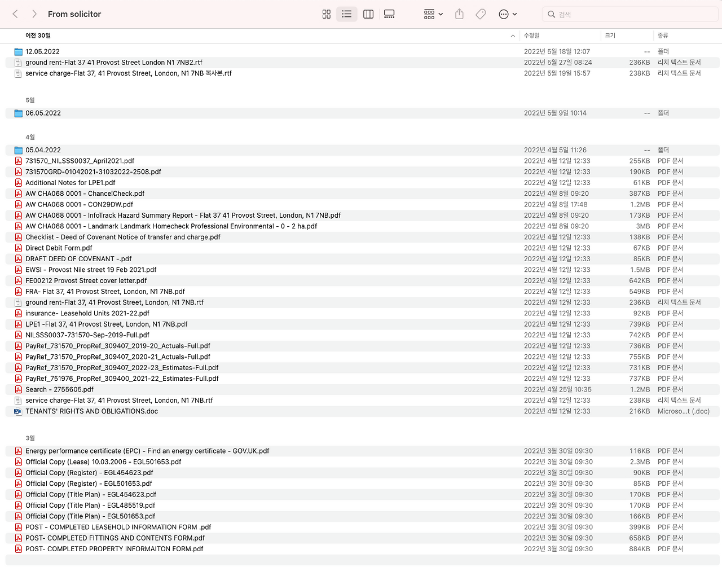This screenshot has width=722, height=567.
Task: Select PayRef_731570_PropRef_309407_2020-21_Actuals-Full.pdf
Action: coord(118,357)
